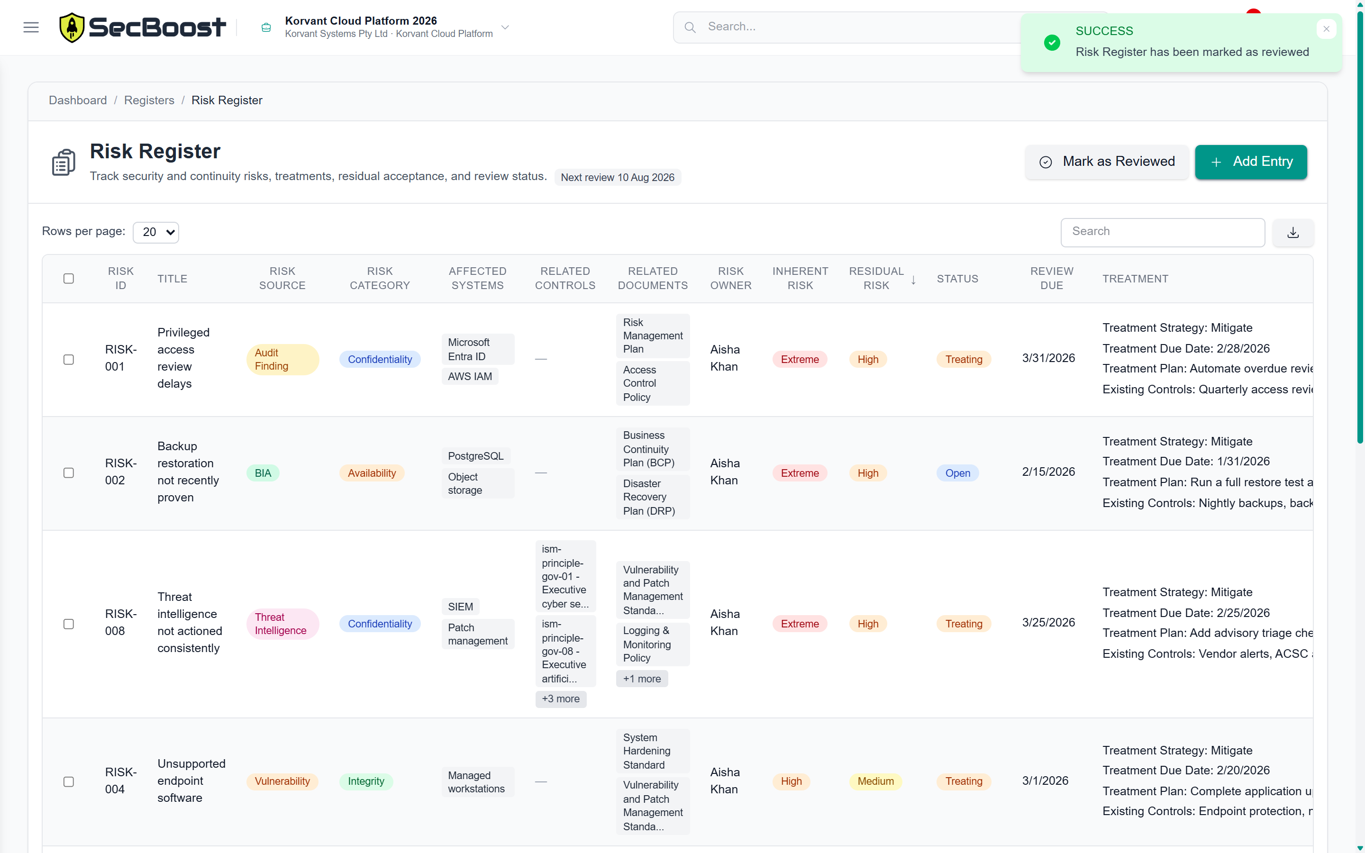Focus the table Search field
The height and width of the screenshot is (853, 1365).
(1163, 232)
